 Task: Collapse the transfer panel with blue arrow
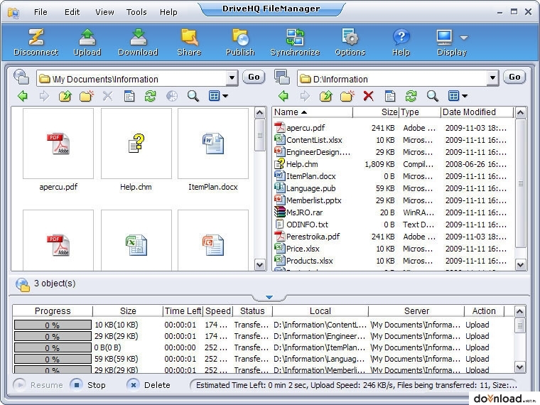(x=269, y=297)
